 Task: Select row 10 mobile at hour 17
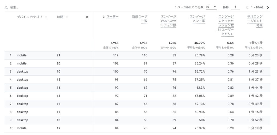tap(22, 128)
